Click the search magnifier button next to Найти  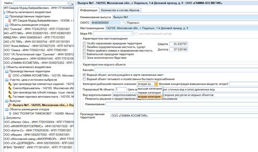(x=71, y=3)
